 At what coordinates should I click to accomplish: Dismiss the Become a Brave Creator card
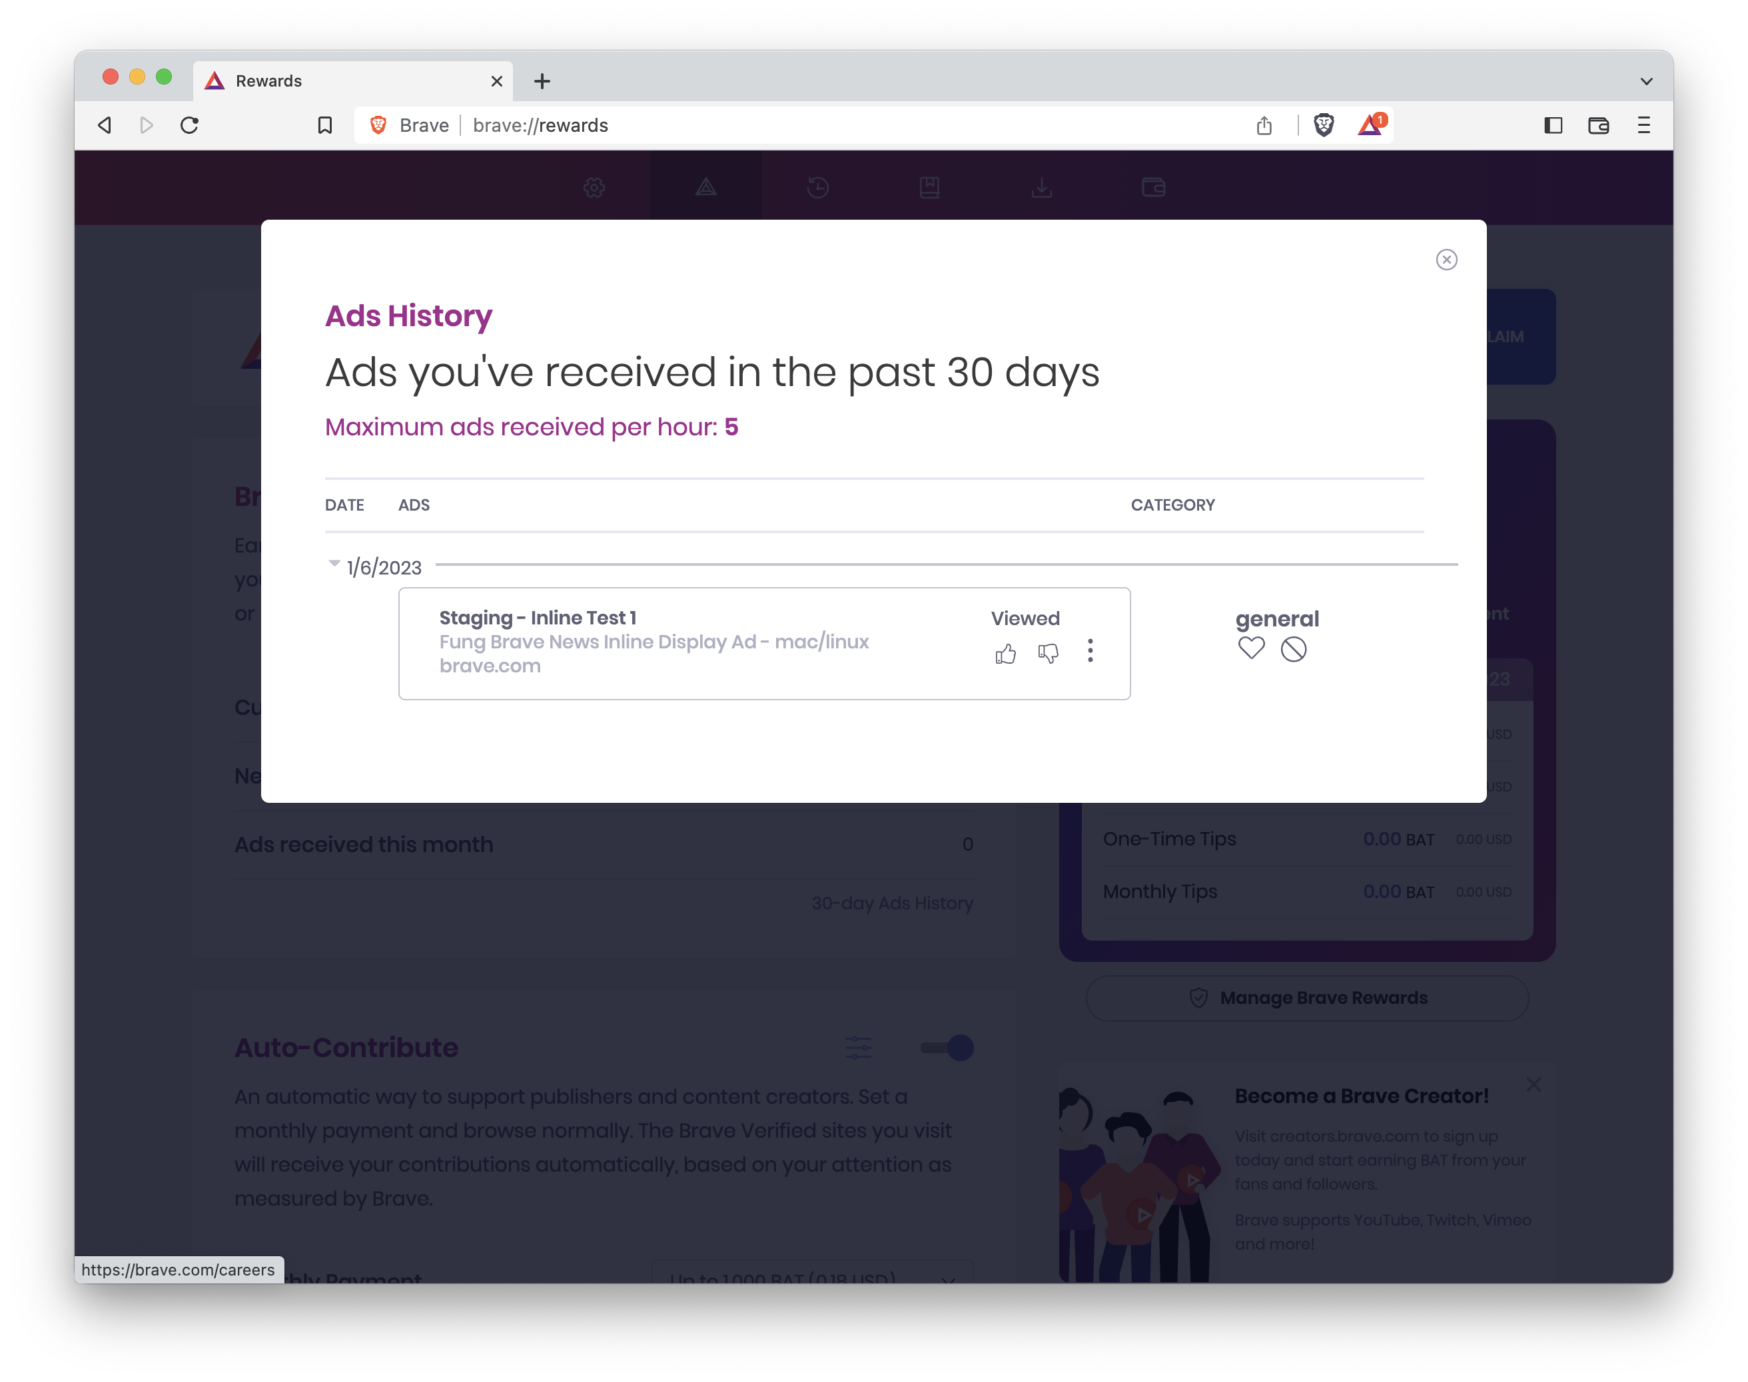click(1533, 1084)
